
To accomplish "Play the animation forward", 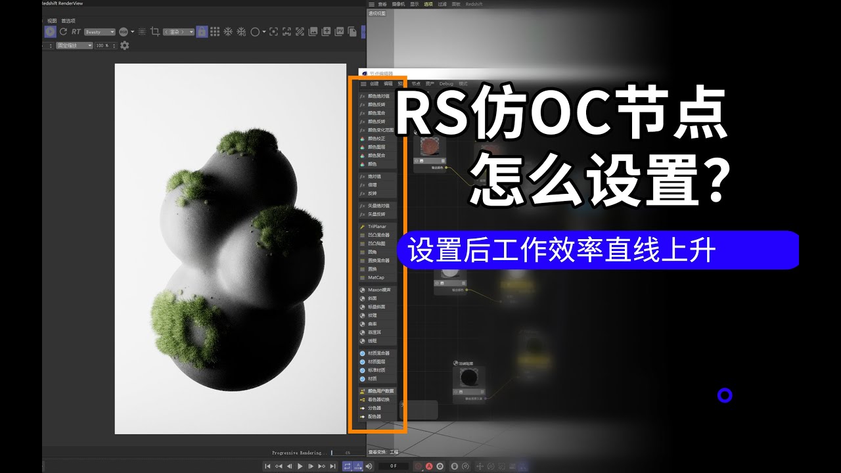I will [x=300, y=466].
